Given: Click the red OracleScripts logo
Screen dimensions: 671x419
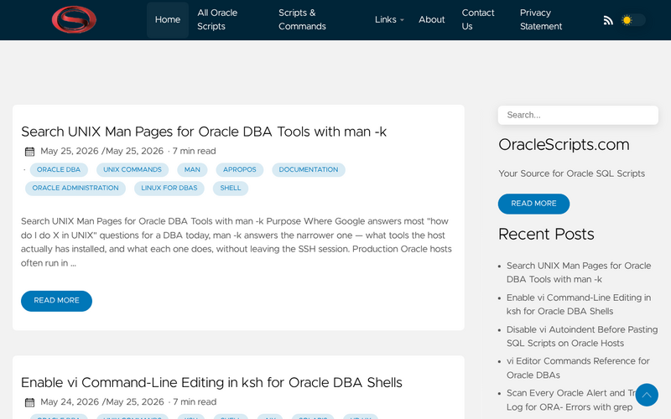Looking at the screenshot, I should point(74,19).
